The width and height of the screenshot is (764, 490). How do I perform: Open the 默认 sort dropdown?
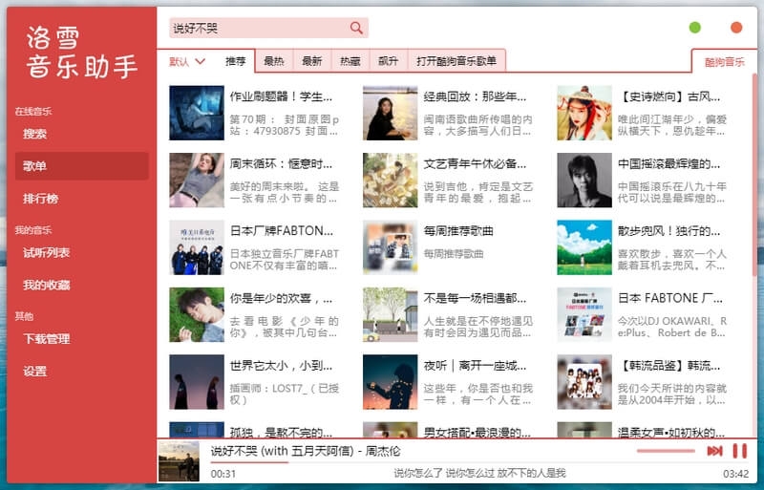[x=187, y=61]
